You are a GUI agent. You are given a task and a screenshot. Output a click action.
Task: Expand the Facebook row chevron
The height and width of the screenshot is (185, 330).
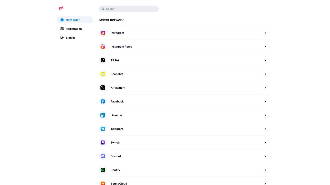point(265,101)
